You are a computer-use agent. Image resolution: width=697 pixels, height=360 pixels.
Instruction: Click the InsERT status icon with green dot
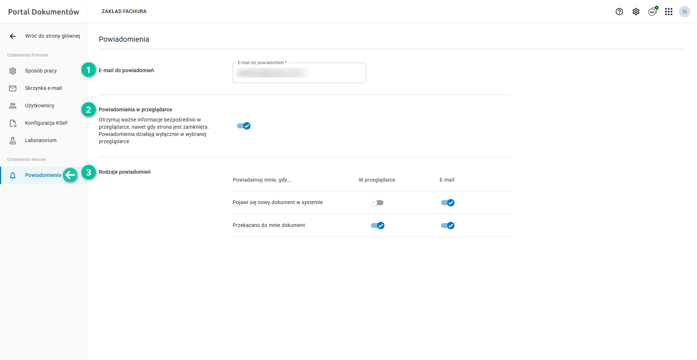[x=652, y=12]
